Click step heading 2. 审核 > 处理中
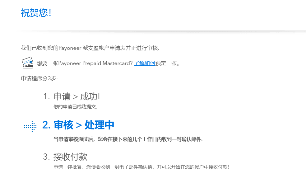 click(78, 125)
